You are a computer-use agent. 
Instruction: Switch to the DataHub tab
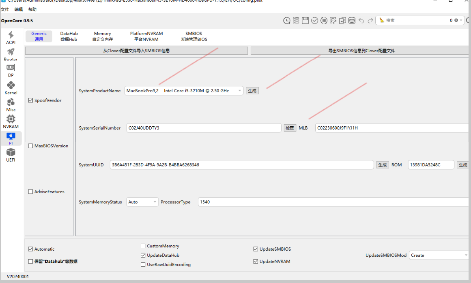(x=69, y=36)
